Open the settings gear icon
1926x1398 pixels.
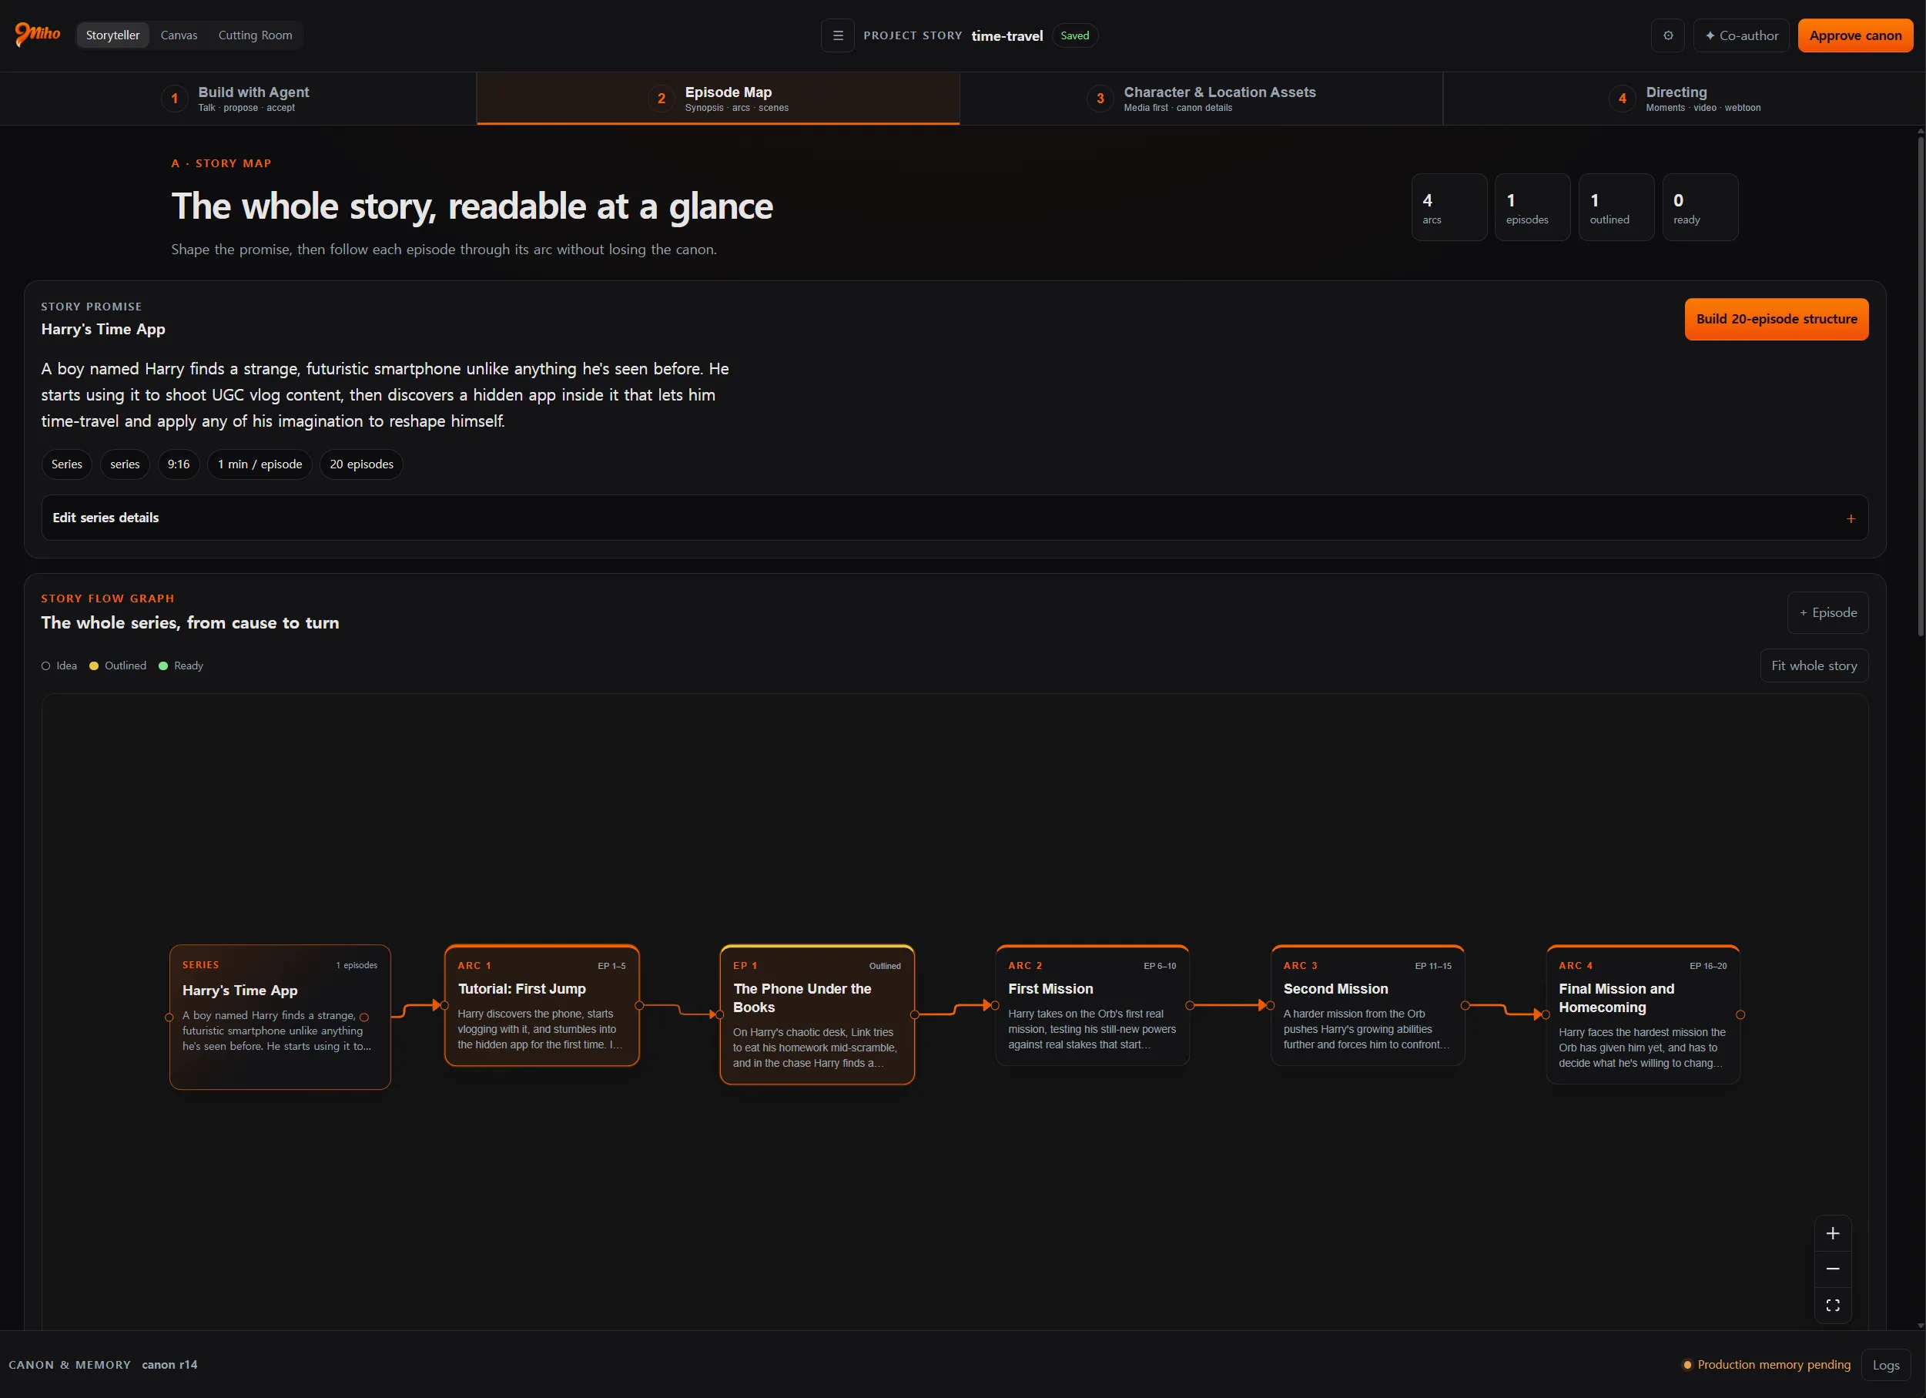pos(1668,35)
